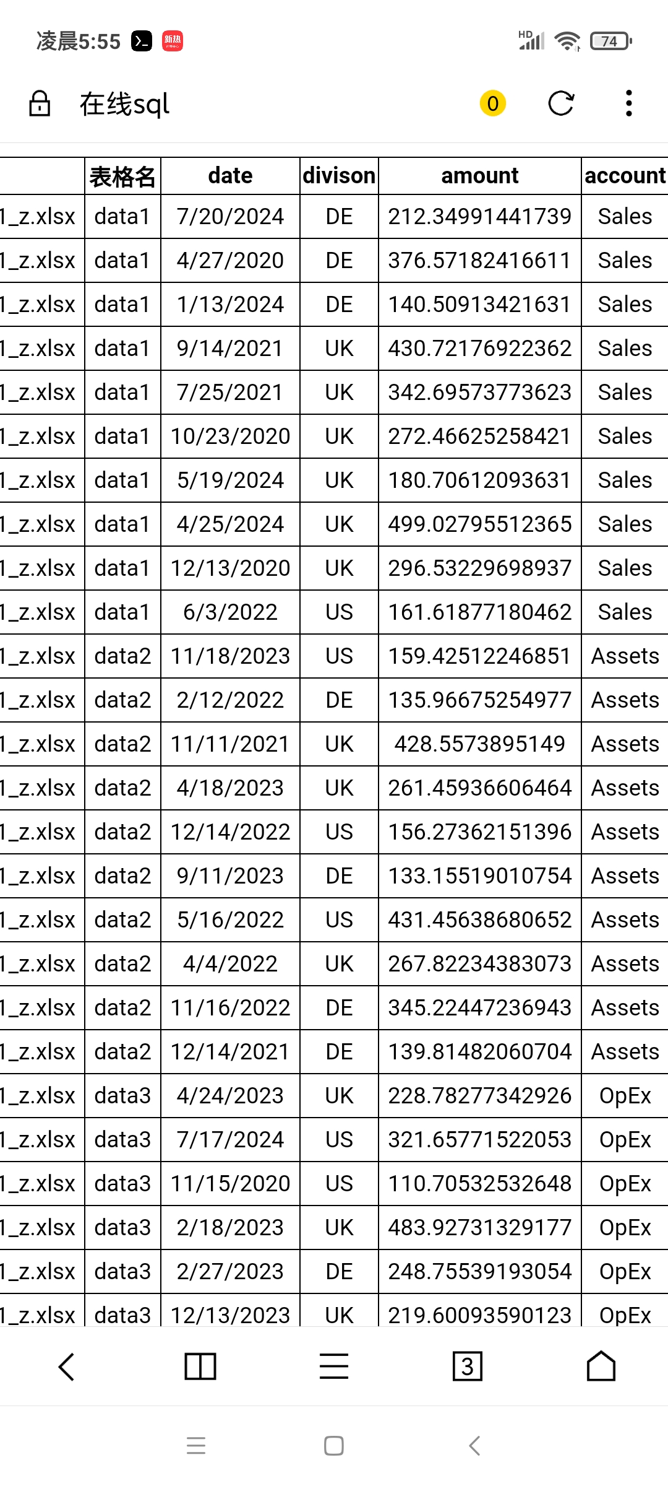Reload the page with the refresh icon
Image resolution: width=668 pixels, height=1486 pixels.
coord(561,103)
